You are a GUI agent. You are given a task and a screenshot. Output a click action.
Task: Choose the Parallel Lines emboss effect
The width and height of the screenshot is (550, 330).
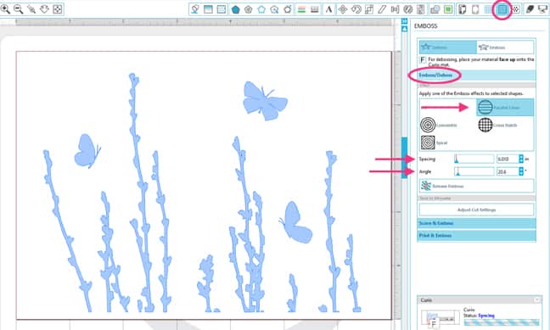pyautogui.click(x=505, y=107)
